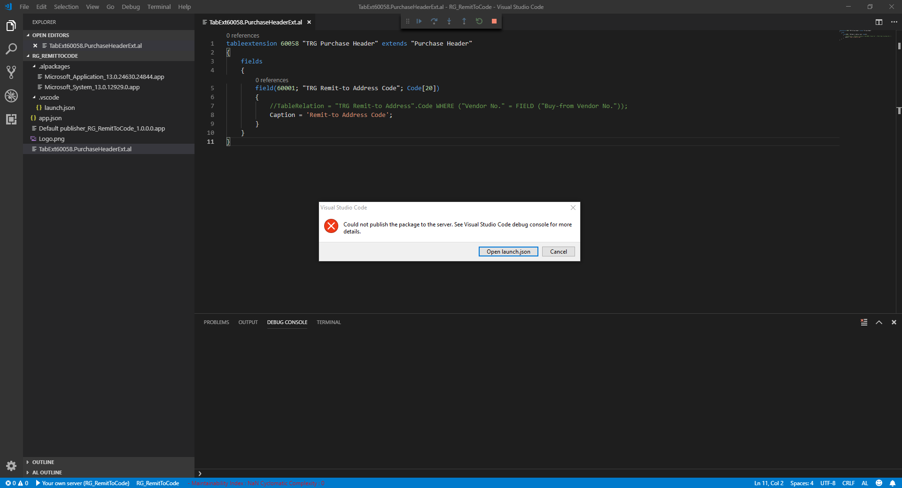The width and height of the screenshot is (902, 488).
Task: Collapse the OPEN EDITORS section
Action: [28, 35]
